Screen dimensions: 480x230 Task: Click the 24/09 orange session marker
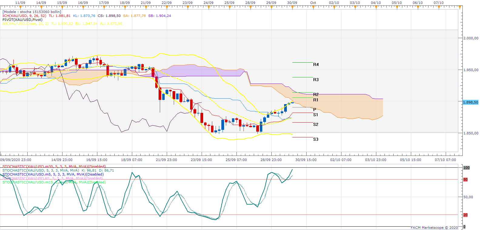[208, 7]
